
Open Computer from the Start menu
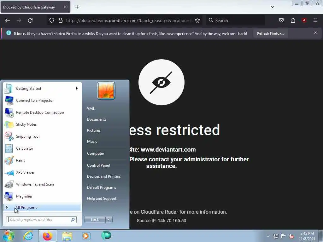tap(96, 153)
